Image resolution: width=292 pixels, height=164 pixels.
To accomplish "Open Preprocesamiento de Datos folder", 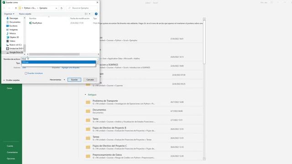I will (143, 156).
